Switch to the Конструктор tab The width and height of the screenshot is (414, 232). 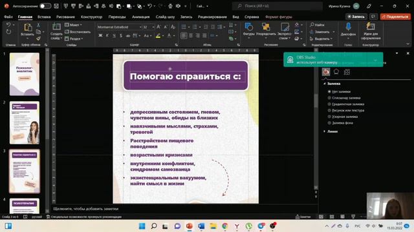coord(91,17)
